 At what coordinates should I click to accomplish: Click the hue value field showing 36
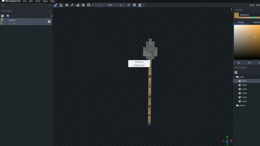pyautogui.click(x=238, y=63)
